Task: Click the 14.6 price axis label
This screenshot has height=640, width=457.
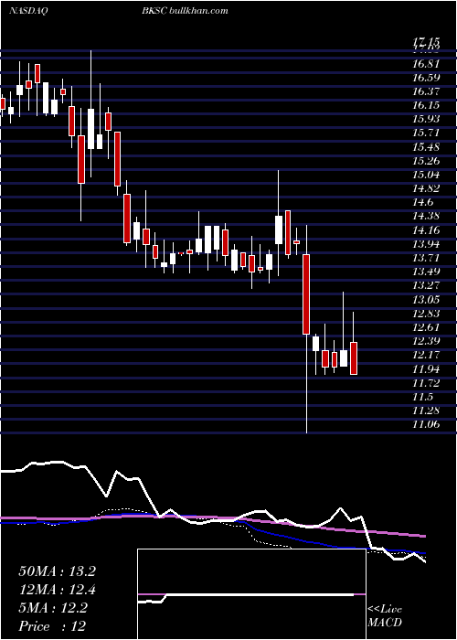Action: 422,202
